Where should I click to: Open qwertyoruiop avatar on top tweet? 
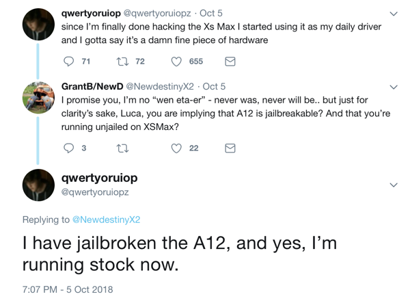[x=38, y=25]
